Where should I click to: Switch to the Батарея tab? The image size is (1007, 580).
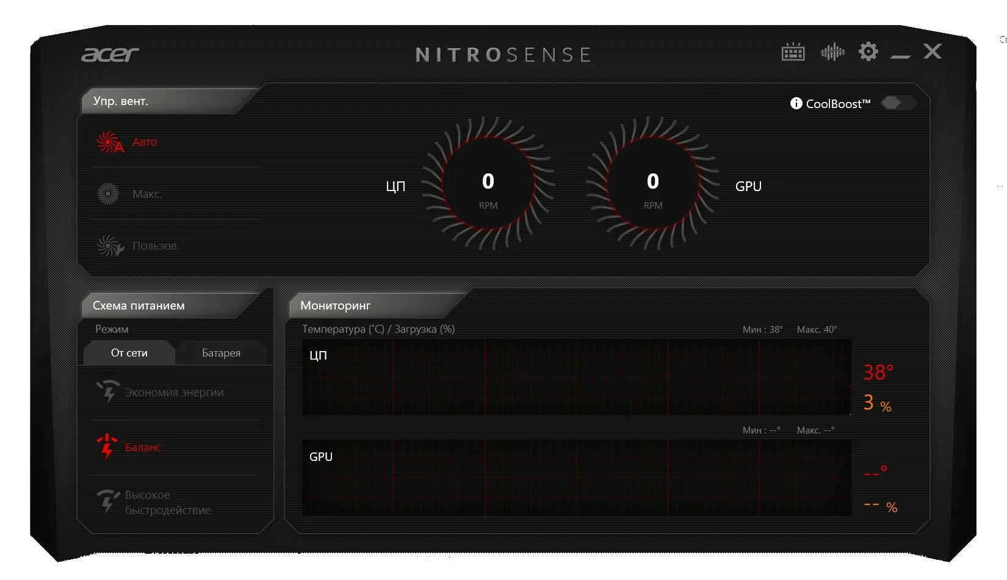pos(221,353)
